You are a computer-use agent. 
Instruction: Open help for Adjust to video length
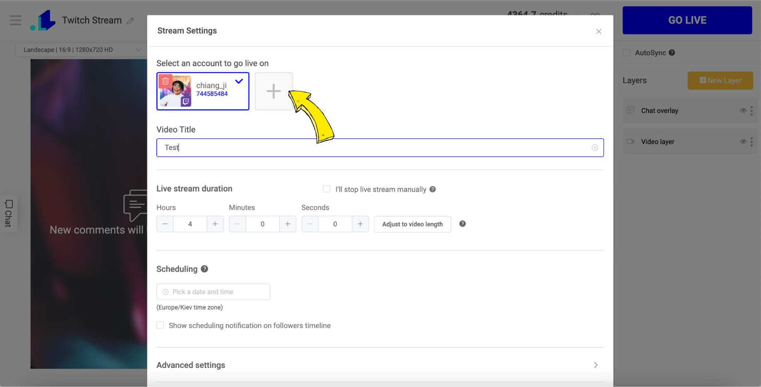[463, 224]
